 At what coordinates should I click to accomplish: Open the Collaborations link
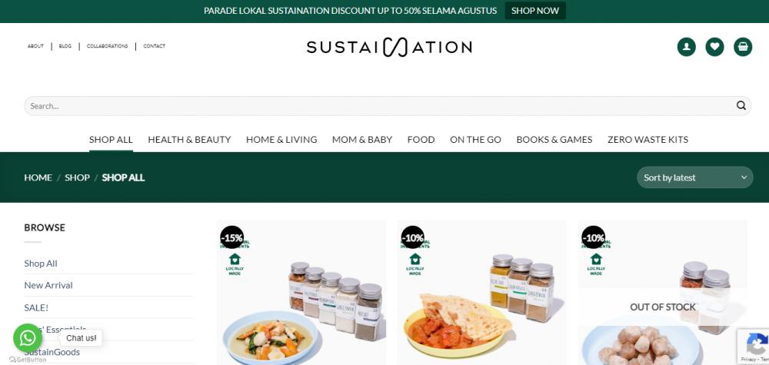click(108, 46)
